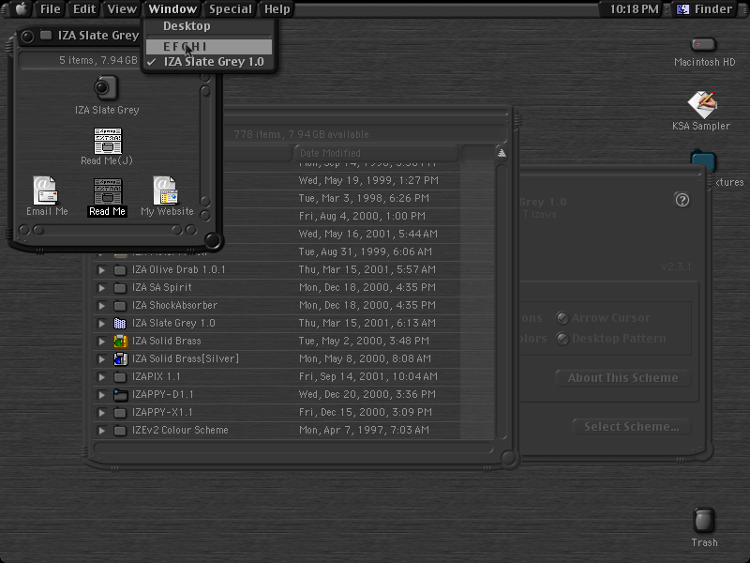750x563 pixels.
Task: Open the View menu
Action: pyautogui.click(x=122, y=8)
